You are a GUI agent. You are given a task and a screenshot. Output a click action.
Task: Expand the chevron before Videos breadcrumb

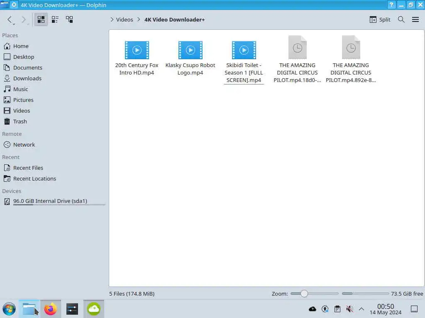pos(112,20)
